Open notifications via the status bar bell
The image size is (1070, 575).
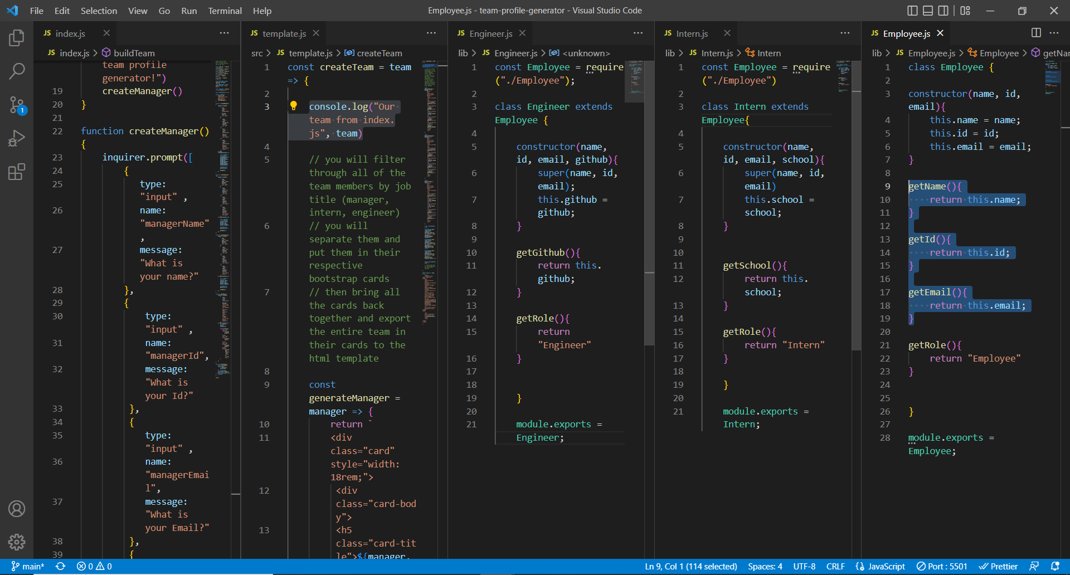tap(1054, 566)
